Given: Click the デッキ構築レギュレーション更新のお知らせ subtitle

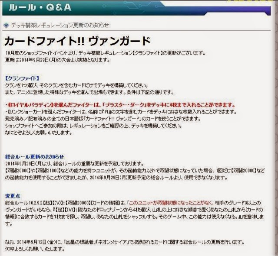Looking at the screenshot, I should coord(60,25).
